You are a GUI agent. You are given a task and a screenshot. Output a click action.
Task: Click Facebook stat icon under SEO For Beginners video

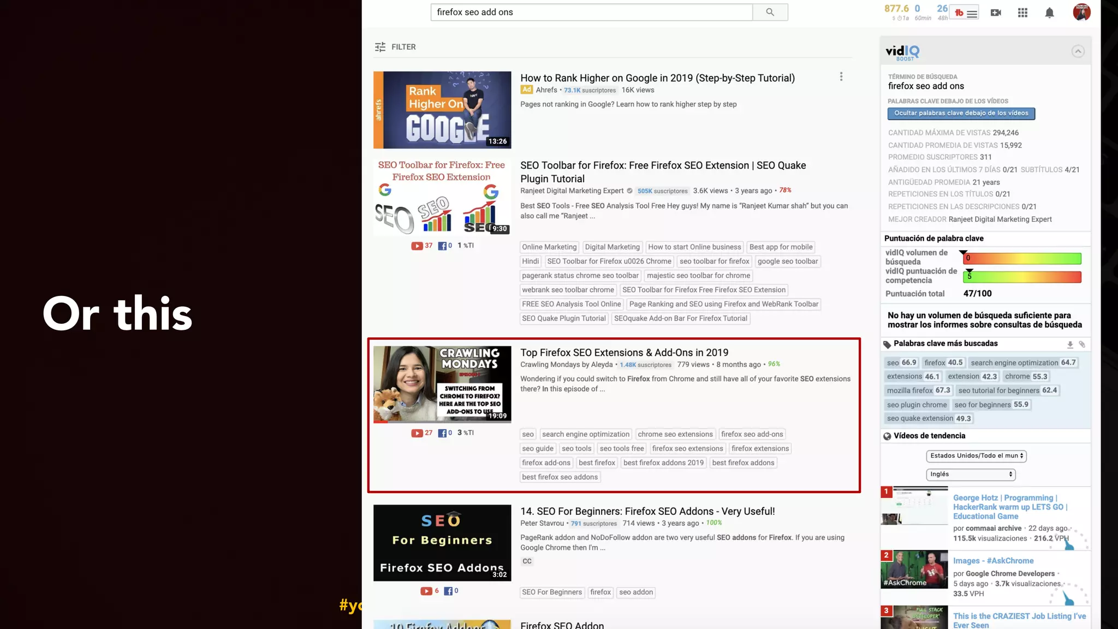(448, 591)
